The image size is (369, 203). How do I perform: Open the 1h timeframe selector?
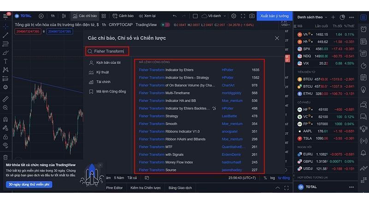click(53, 16)
